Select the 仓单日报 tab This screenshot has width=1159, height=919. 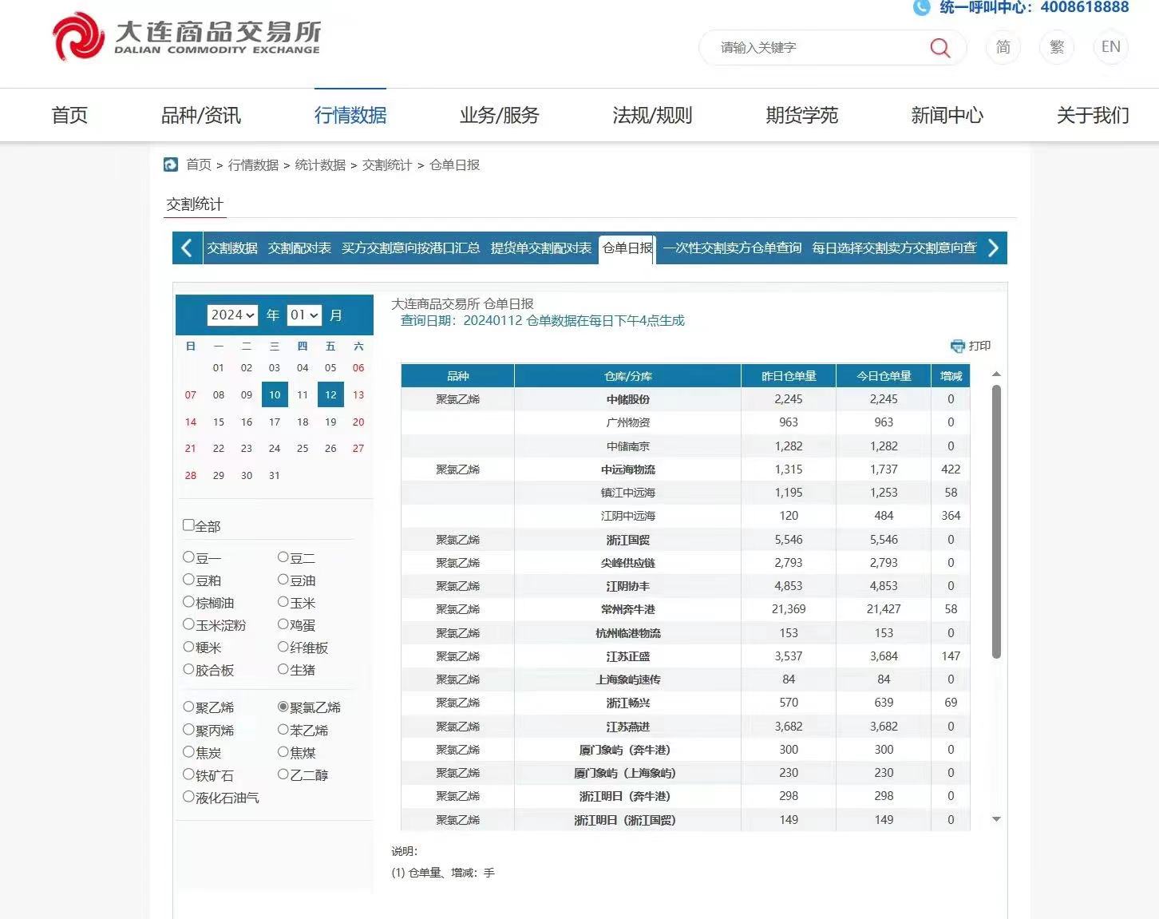coord(627,248)
